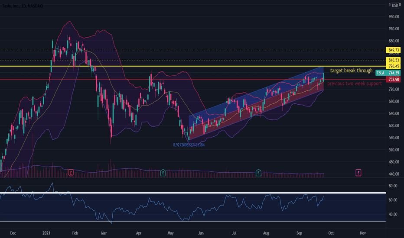The height and width of the screenshot is (238, 404).
Task: Click the pink upcoming earnings E marker near October
Action: pos(358,173)
